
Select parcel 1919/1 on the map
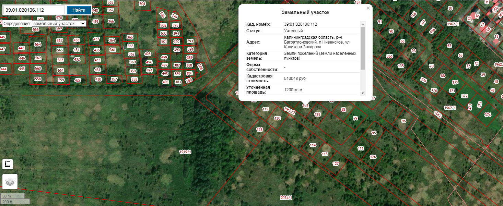click(x=185, y=152)
